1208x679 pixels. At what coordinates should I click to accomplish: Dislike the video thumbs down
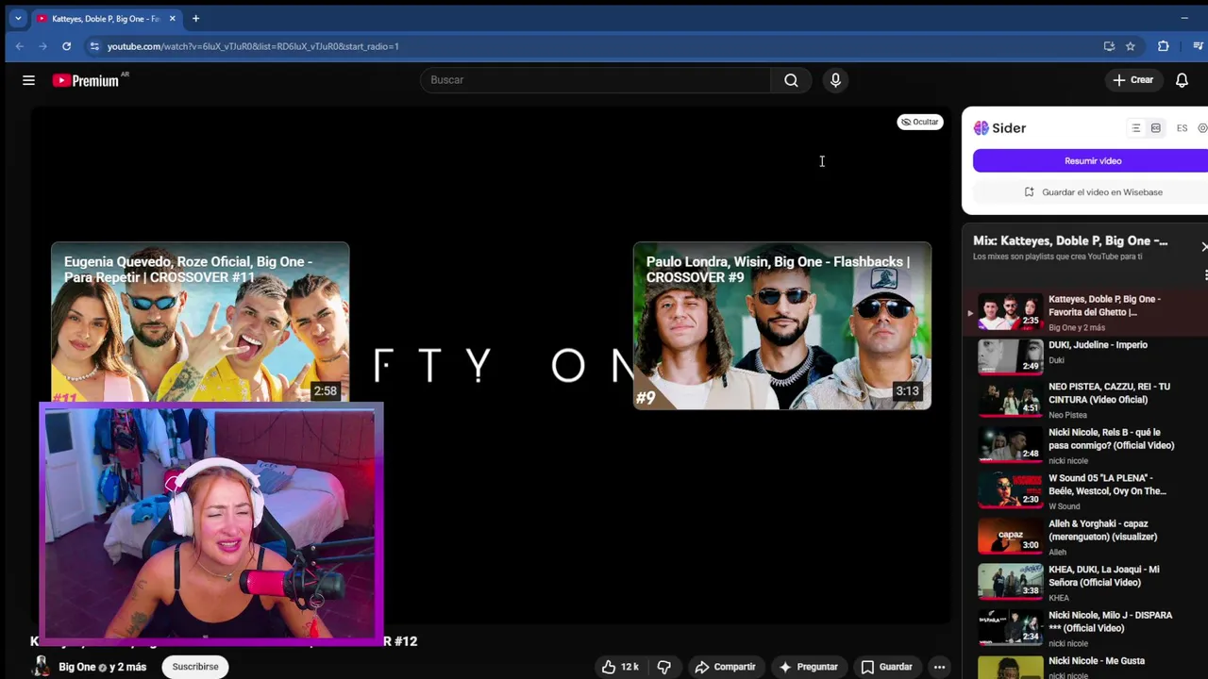click(x=663, y=667)
